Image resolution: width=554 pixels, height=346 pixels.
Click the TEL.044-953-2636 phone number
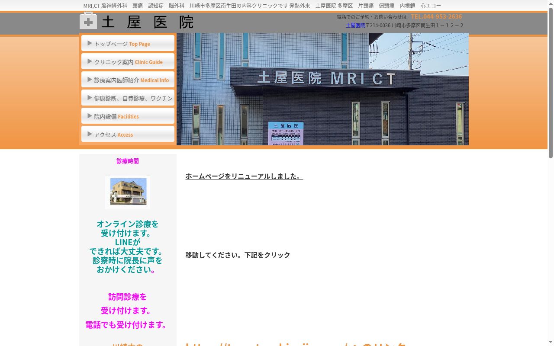[x=436, y=16]
